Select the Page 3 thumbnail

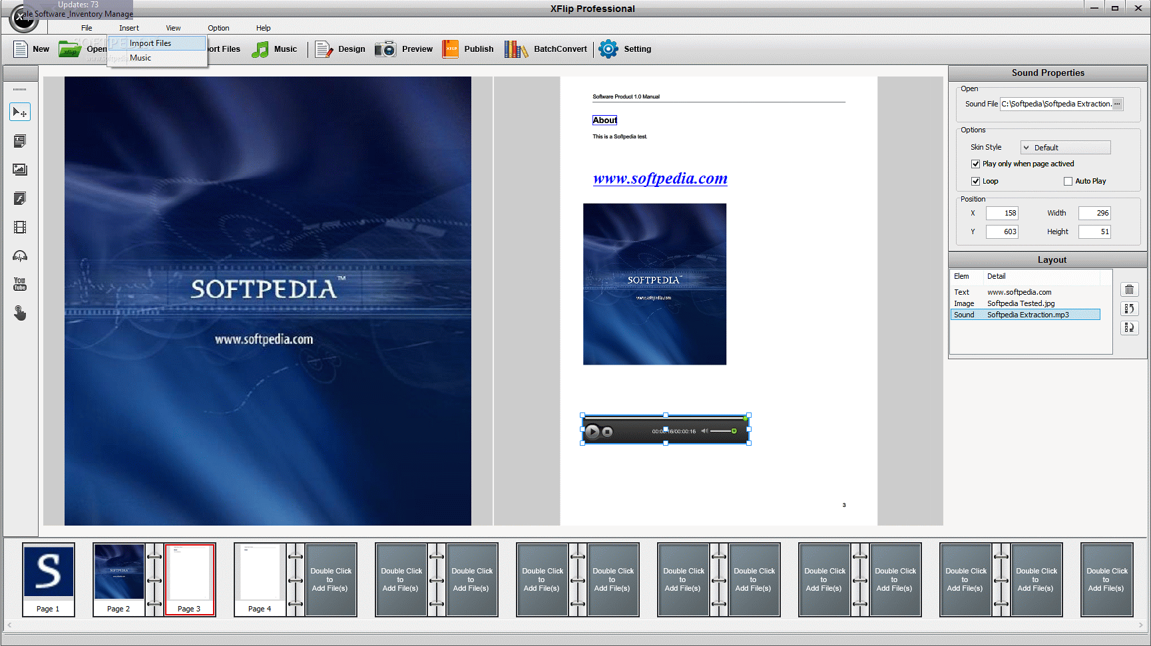click(190, 579)
